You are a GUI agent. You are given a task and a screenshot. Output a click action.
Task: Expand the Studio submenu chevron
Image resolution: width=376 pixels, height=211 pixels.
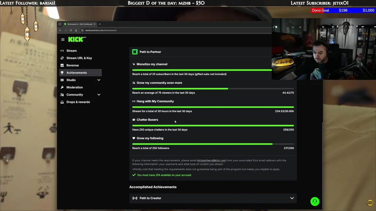click(x=99, y=80)
